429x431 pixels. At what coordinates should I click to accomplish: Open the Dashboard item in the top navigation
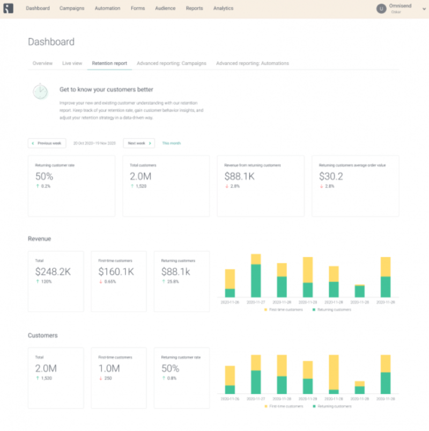38,8
